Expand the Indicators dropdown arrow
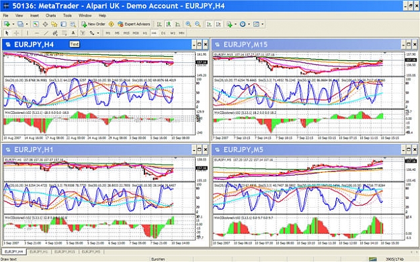 (235, 24)
